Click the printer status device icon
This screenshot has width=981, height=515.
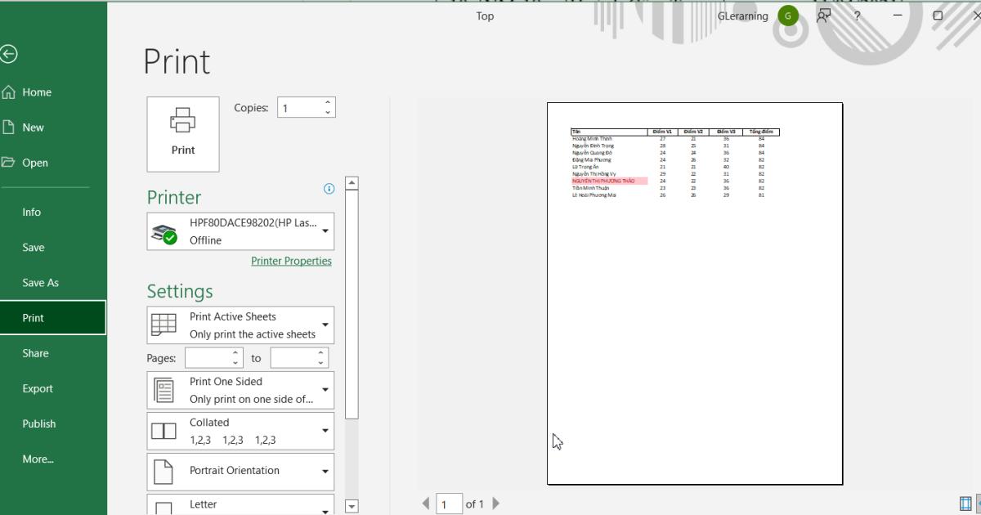click(164, 235)
